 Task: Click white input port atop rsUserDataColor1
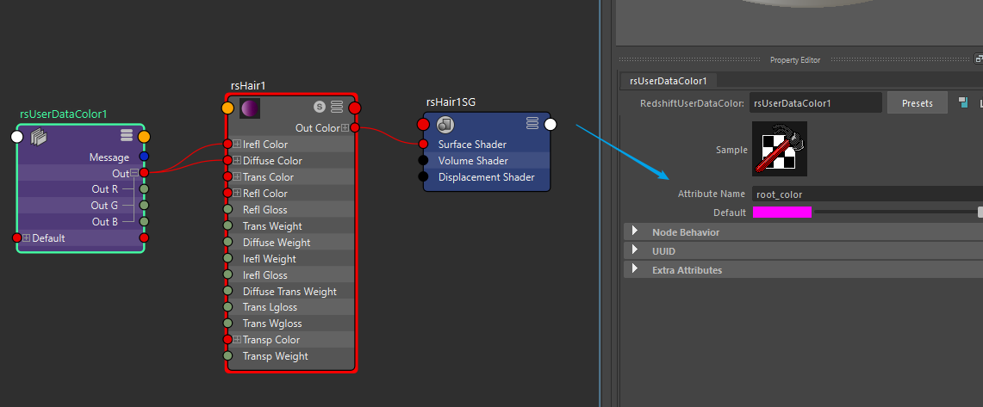17,137
